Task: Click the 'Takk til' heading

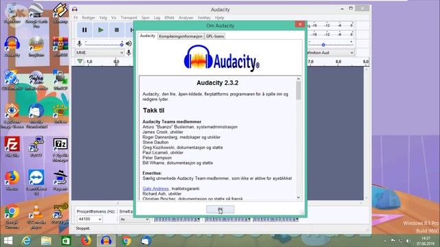Action: point(153,110)
